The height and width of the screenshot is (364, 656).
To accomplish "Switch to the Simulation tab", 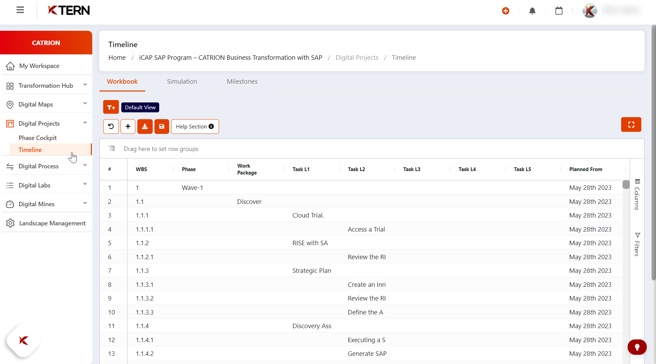I will click(182, 82).
